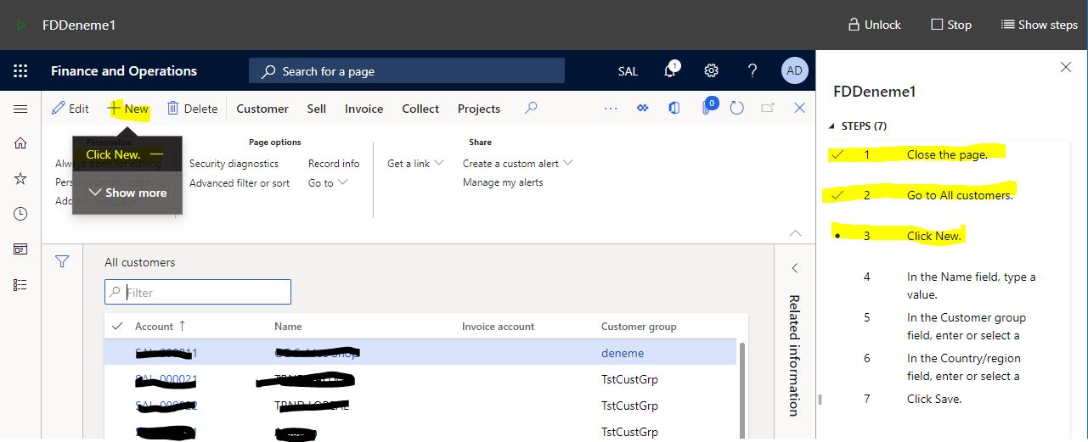This screenshot has width=1088, height=442.
Task: Click the Edit button
Action: [x=70, y=109]
